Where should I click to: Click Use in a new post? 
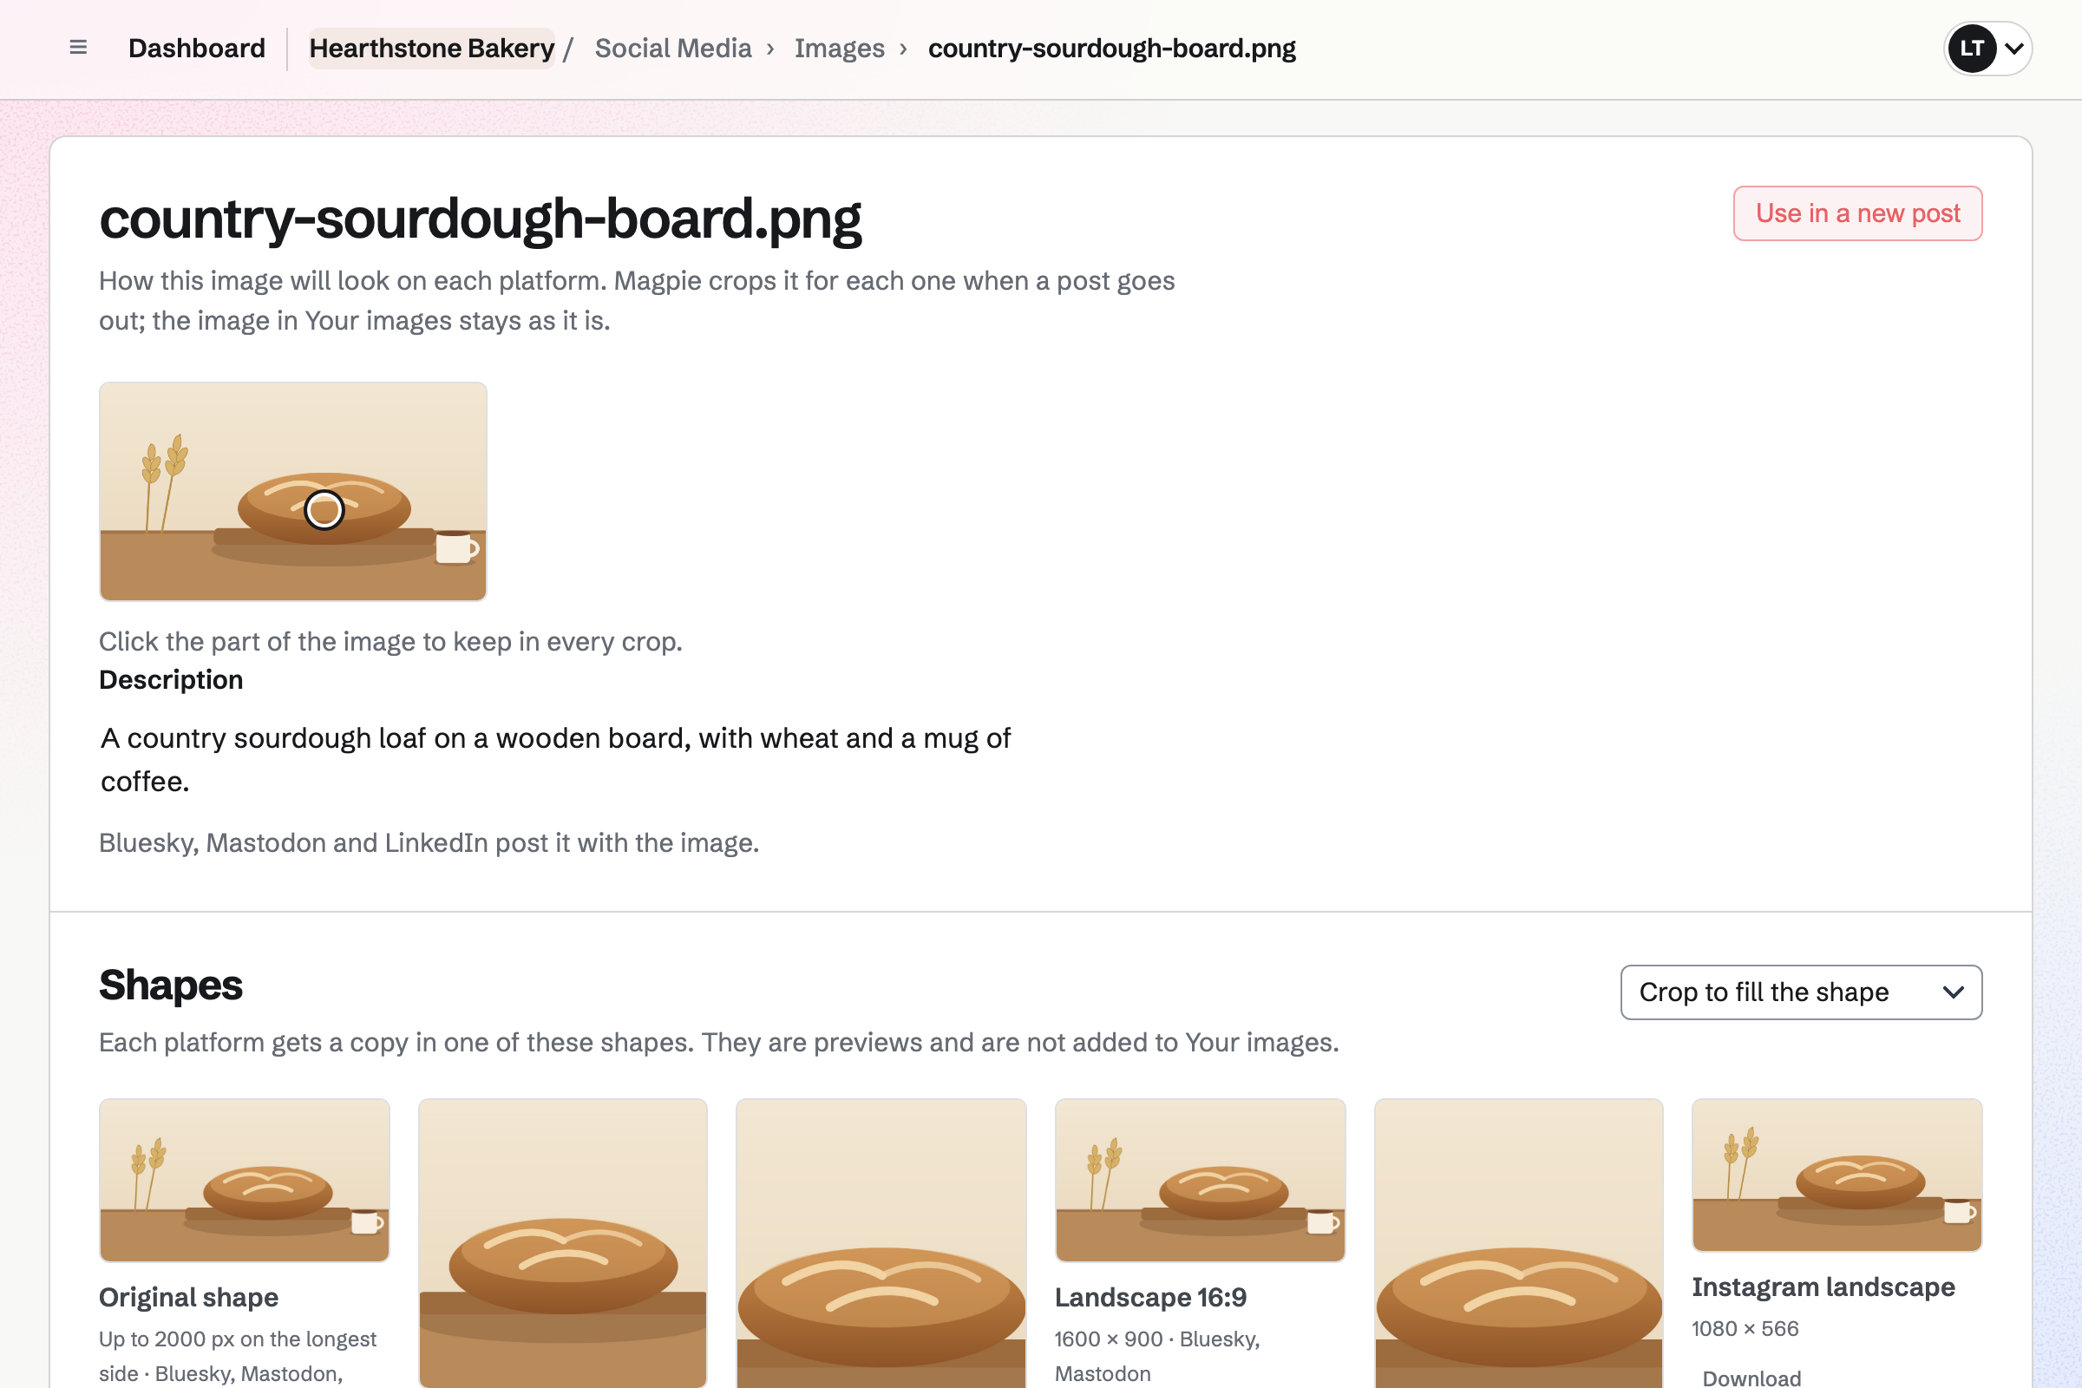click(1857, 213)
